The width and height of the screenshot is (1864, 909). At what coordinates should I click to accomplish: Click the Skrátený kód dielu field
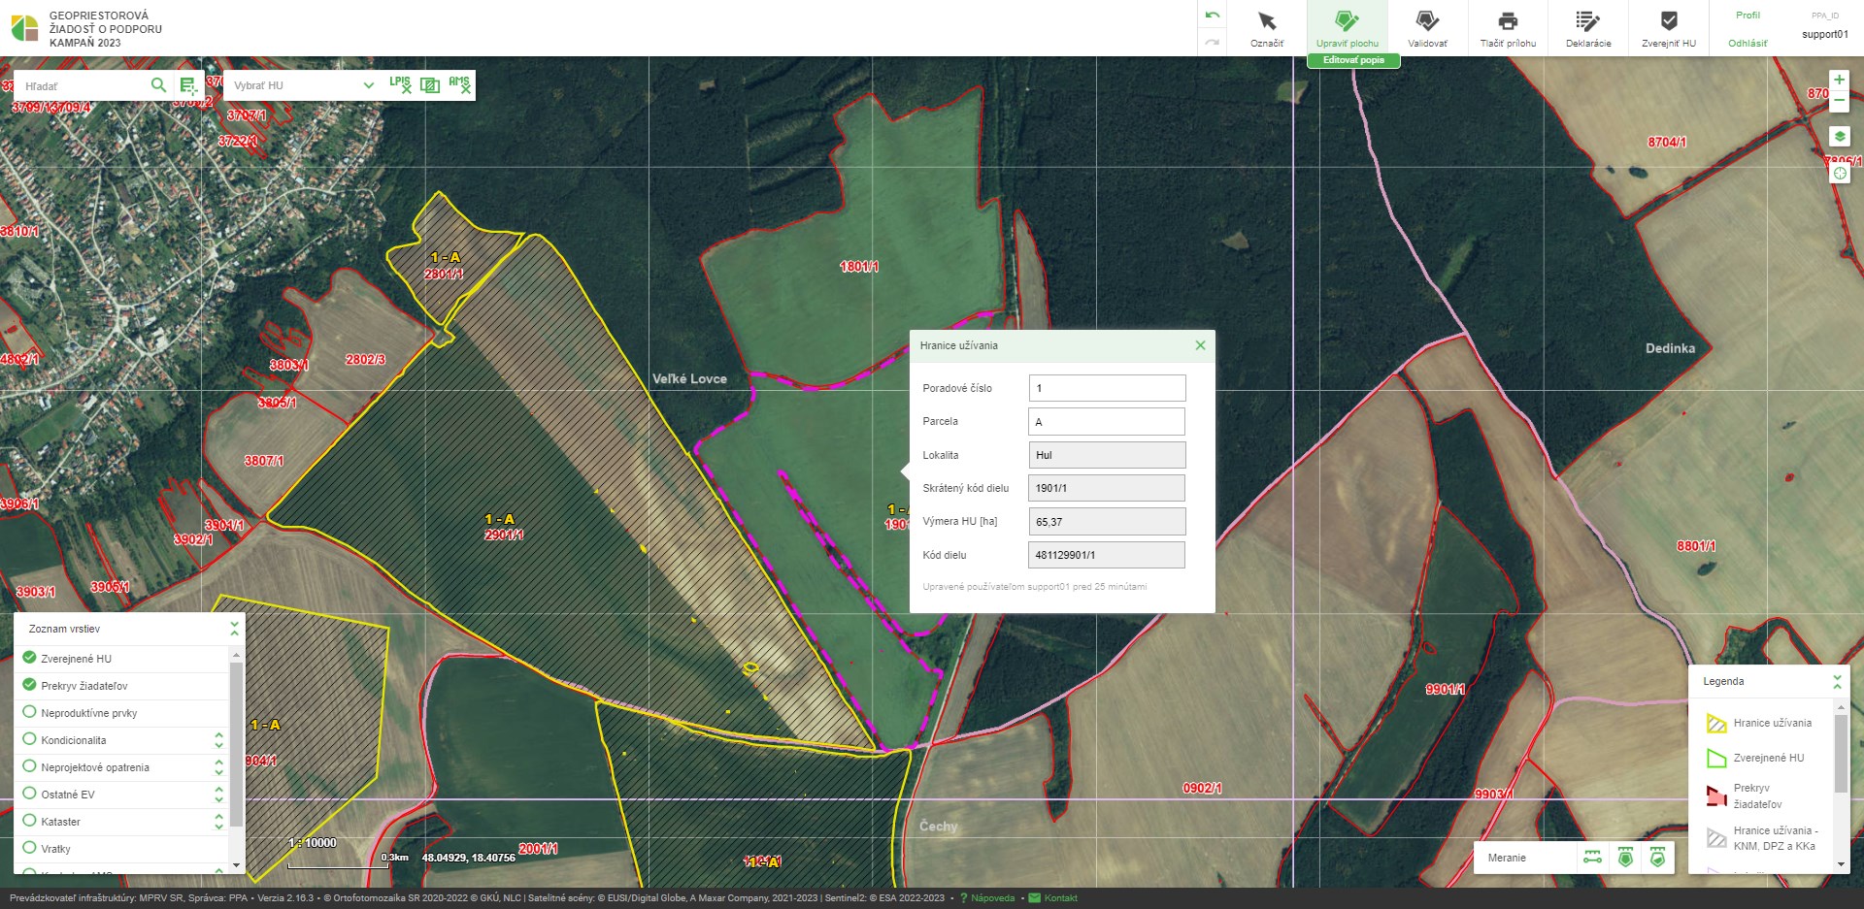1107,488
